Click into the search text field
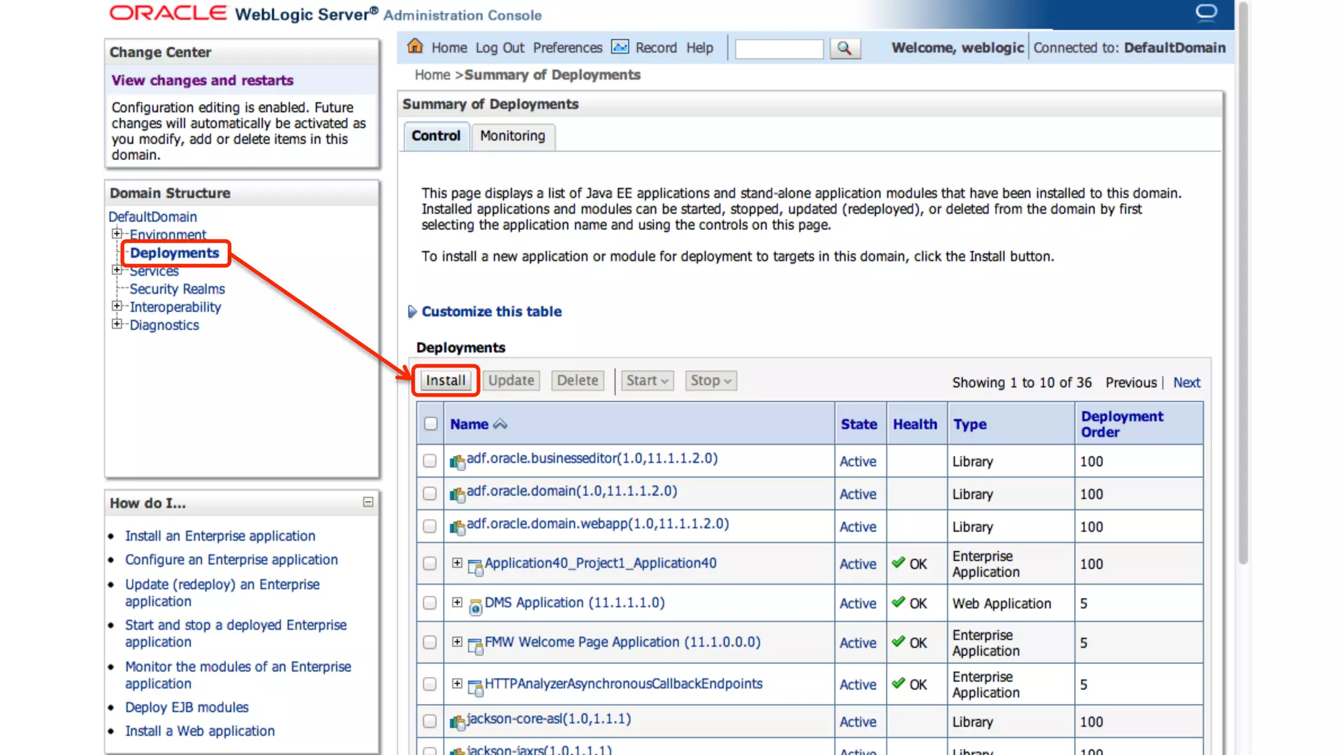The height and width of the screenshot is (755, 1342). point(778,48)
